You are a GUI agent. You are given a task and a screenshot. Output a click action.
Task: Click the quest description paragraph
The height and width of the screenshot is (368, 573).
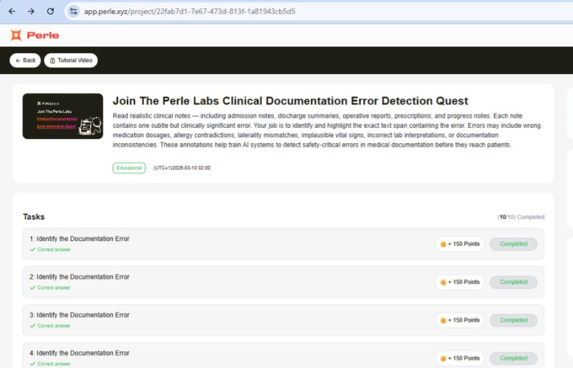tap(326, 130)
